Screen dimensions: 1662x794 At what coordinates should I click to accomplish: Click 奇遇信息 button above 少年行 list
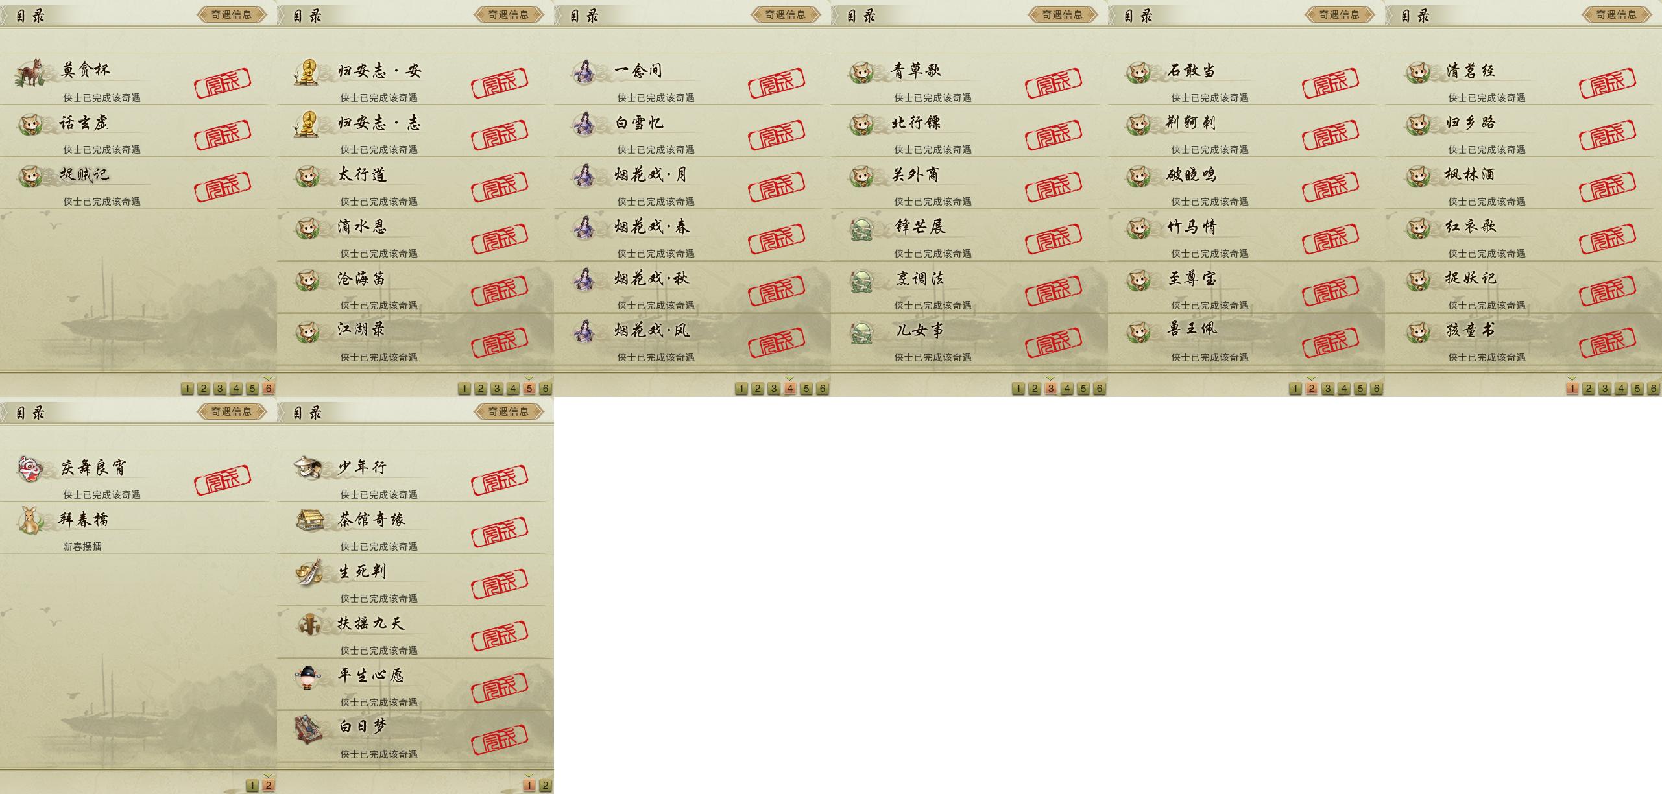(509, 411)
